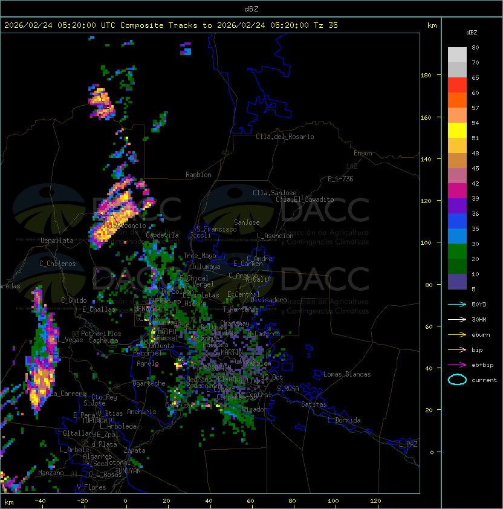Select the dark orange 60-57 dBZ swatch
Image resolution: width=503 pixels, height=509 pixels.
[x=457, y=100]
